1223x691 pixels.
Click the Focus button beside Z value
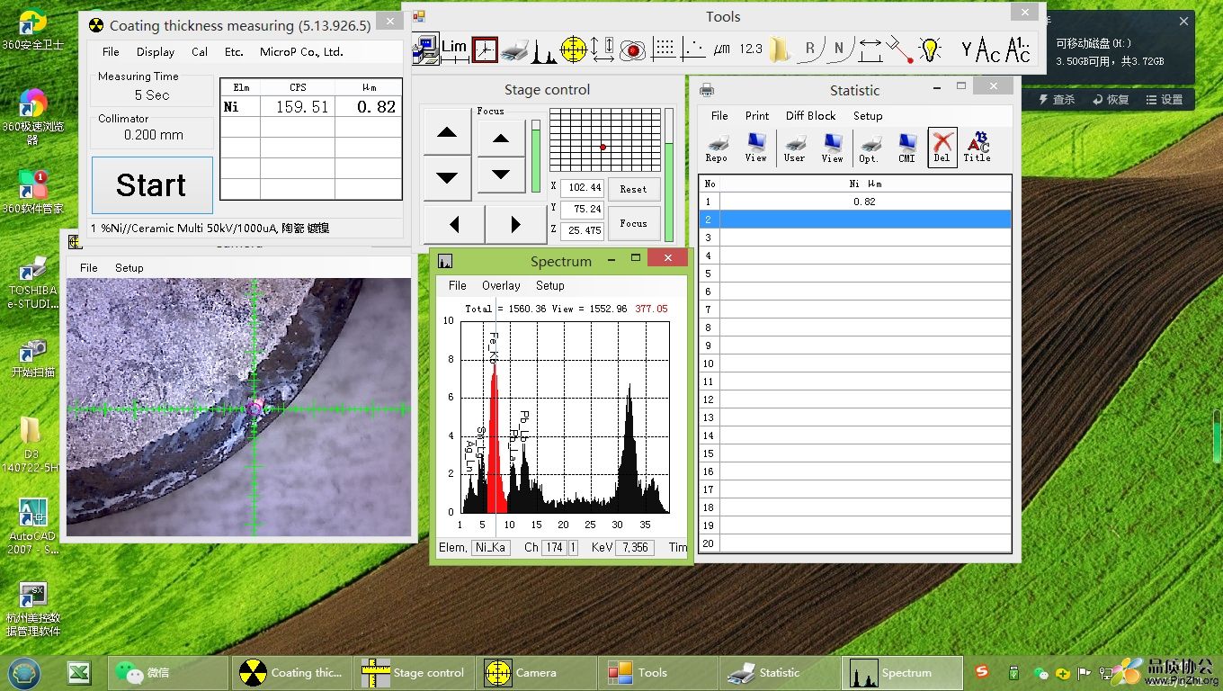tap(633, 223)
